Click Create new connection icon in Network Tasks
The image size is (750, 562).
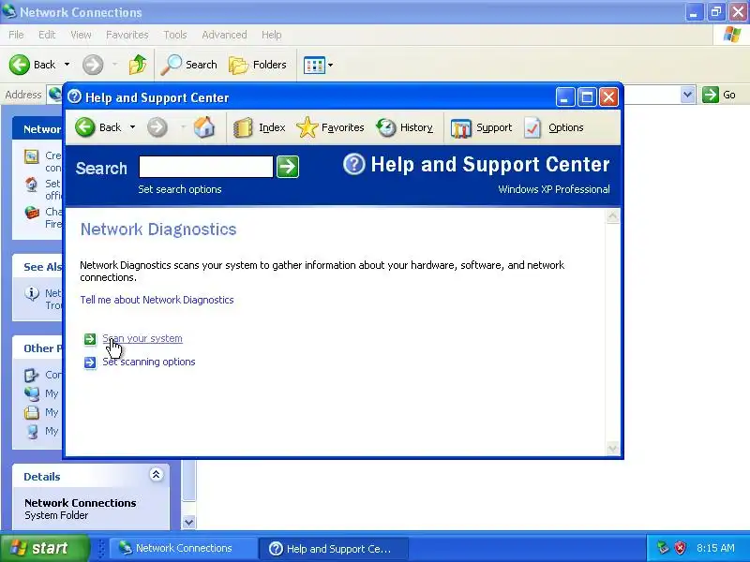click(32, 156)
